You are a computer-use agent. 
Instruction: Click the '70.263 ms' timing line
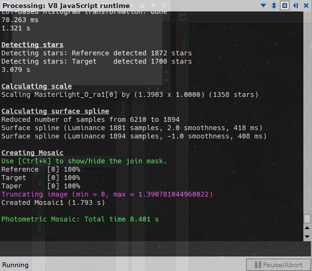(20, 20)
